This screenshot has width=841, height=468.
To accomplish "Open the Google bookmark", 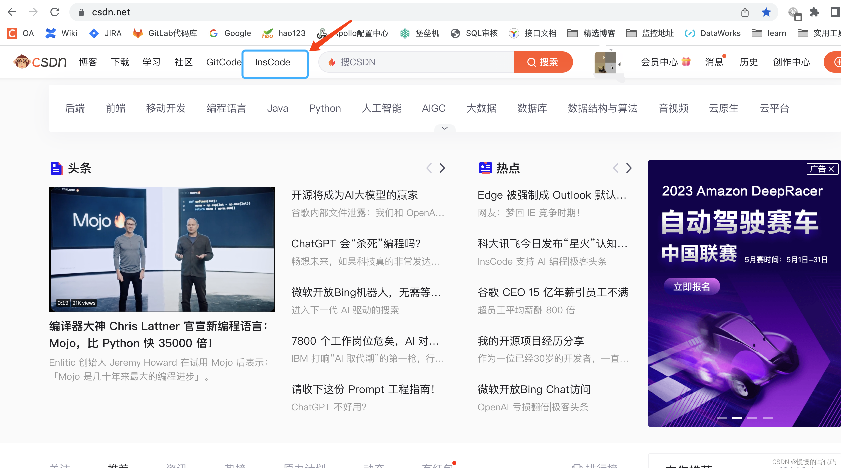I will click(x=230, y=33).
